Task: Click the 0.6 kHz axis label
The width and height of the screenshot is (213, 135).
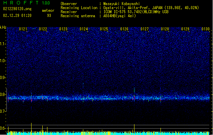Action: click(3, 128)
